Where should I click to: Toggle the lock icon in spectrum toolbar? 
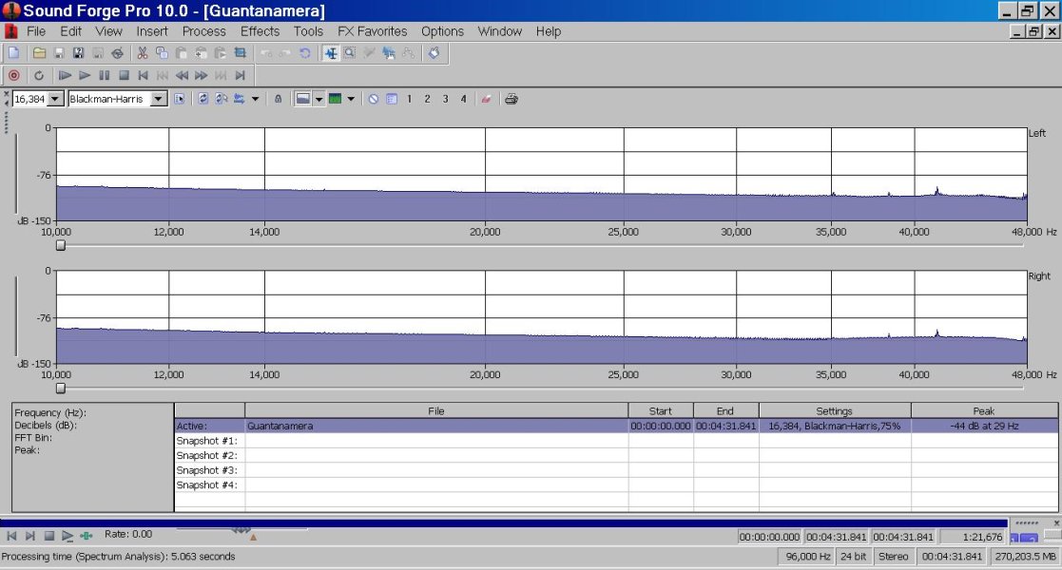pos(278,99)
